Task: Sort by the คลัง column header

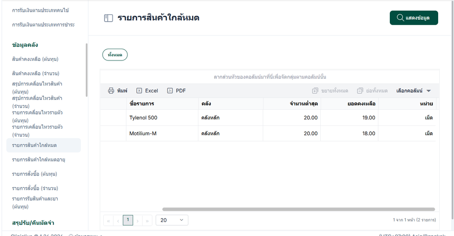Action: (x=231, y=104)
